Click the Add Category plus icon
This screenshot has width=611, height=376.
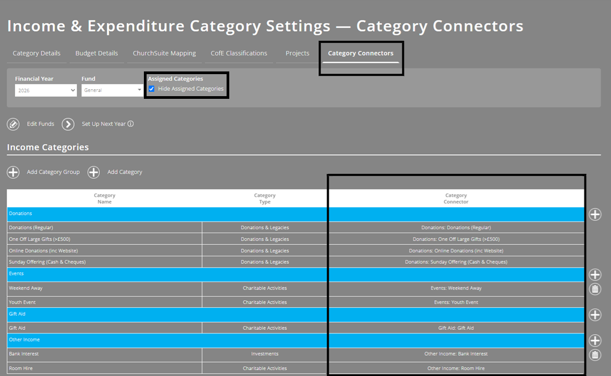pyautogui.click(x=93, y=172)
